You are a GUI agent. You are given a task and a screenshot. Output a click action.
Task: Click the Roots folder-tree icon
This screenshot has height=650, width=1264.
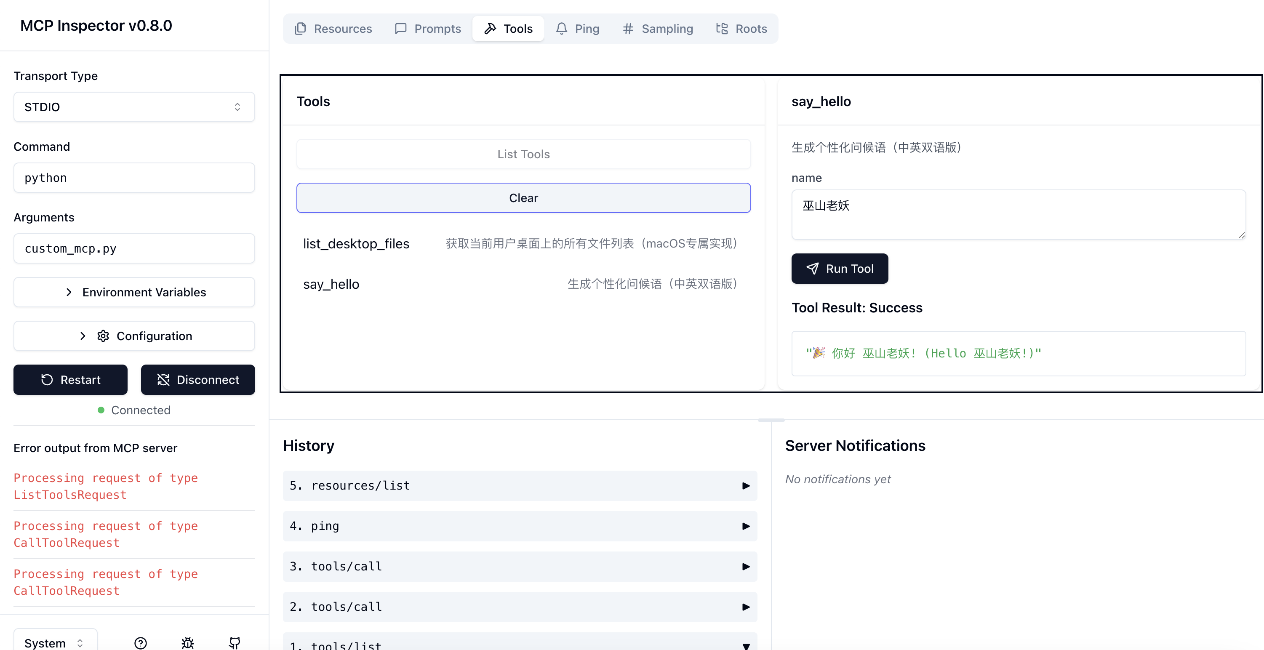click(721, 29)
